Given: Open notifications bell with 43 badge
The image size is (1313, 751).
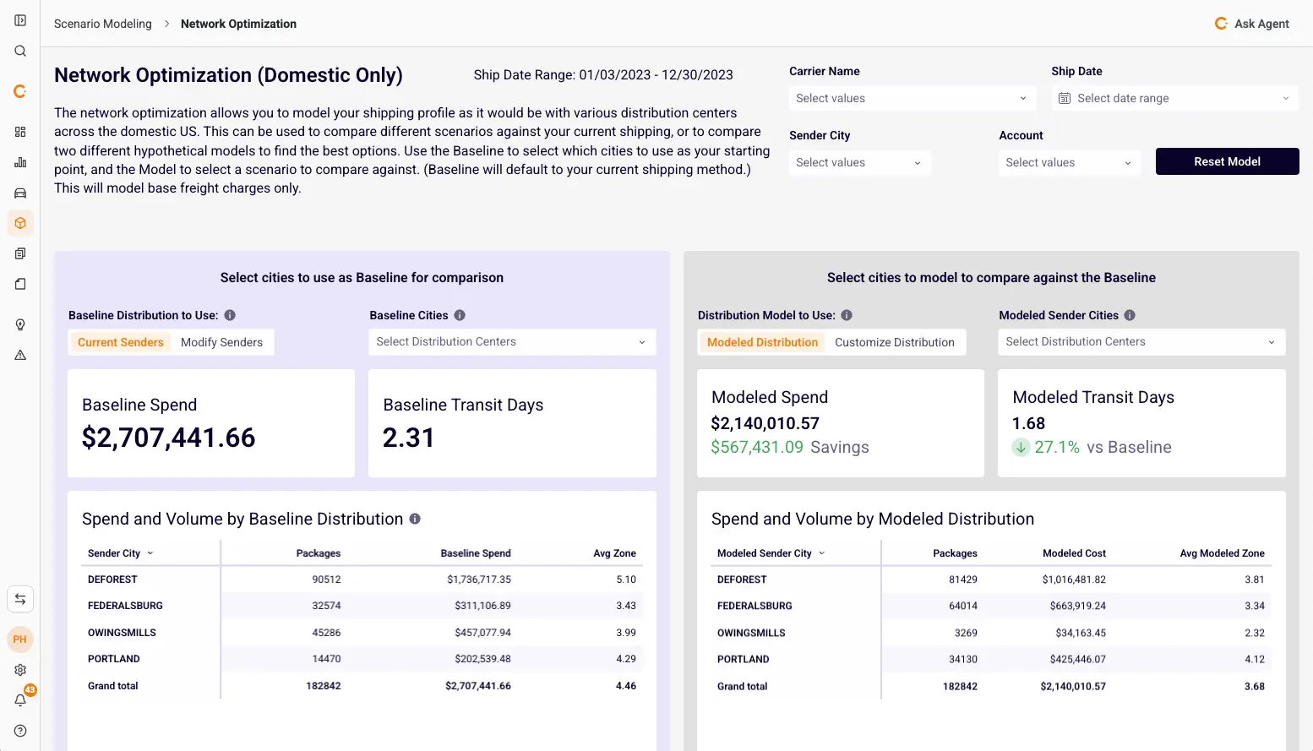Looking at the screenshot, I should 20,700.
